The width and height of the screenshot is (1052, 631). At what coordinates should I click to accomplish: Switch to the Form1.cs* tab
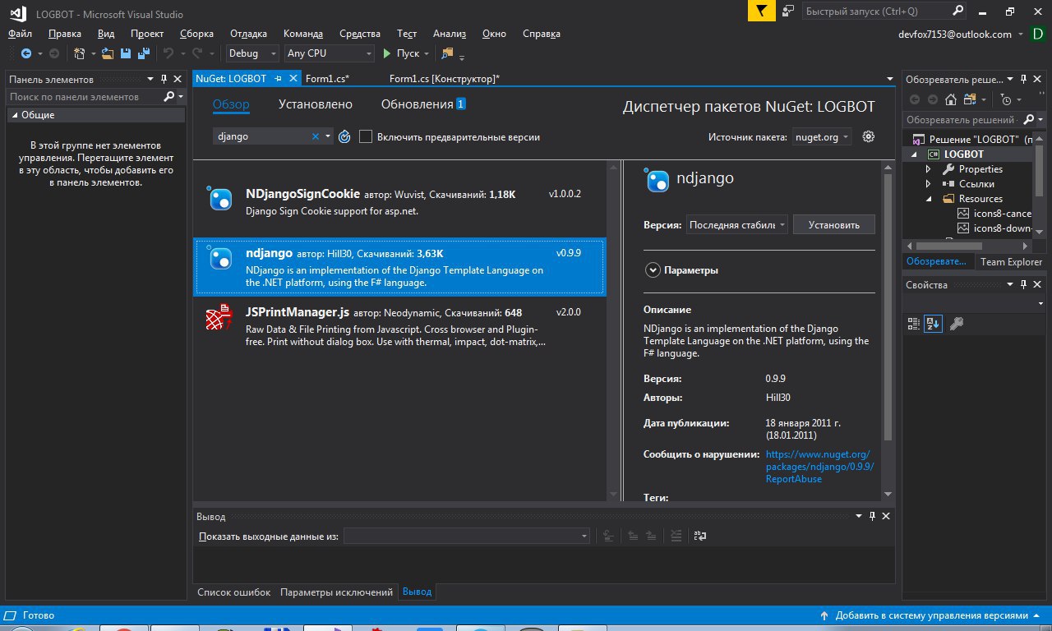327,79
